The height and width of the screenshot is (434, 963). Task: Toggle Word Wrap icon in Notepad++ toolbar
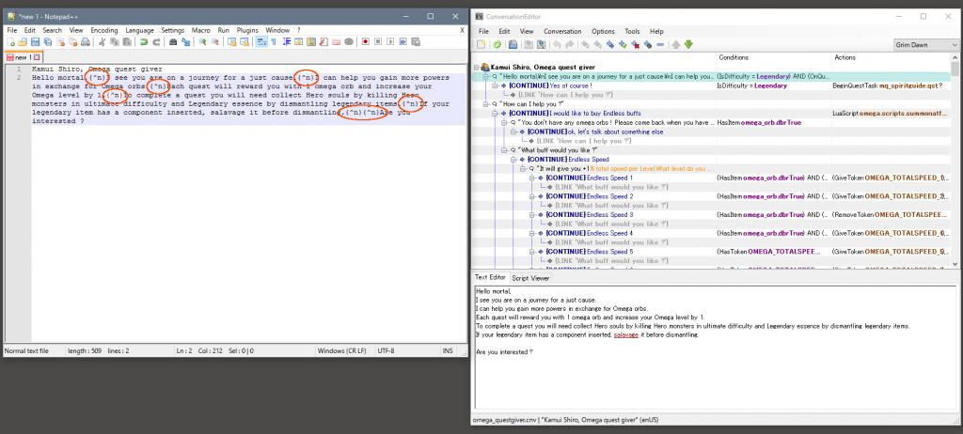tap(261, 41)
